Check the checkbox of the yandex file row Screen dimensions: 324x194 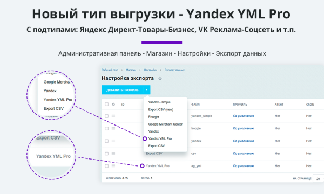point(106,141)
